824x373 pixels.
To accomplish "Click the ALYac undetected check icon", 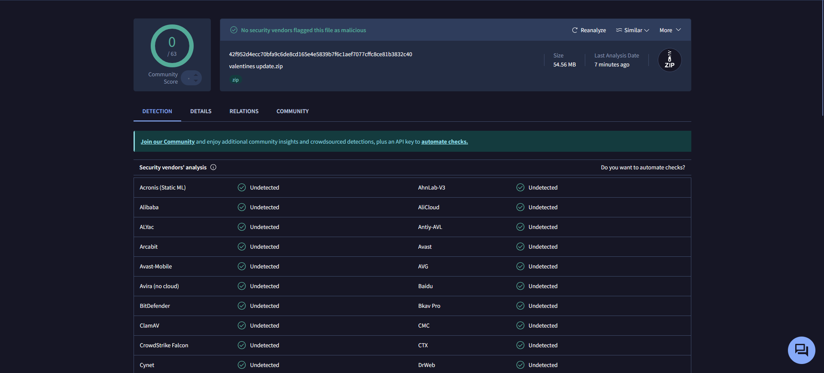I will 242,227.
